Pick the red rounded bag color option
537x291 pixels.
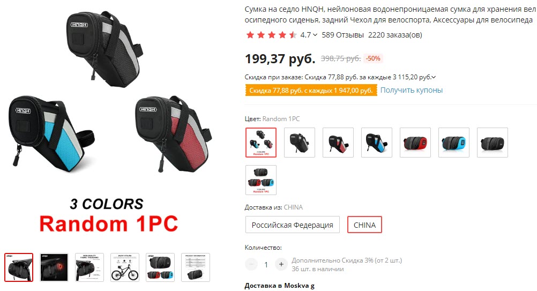click(415, 143)
